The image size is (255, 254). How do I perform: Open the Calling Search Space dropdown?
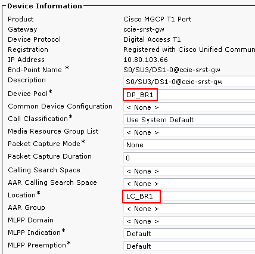(x=189, y=171)
